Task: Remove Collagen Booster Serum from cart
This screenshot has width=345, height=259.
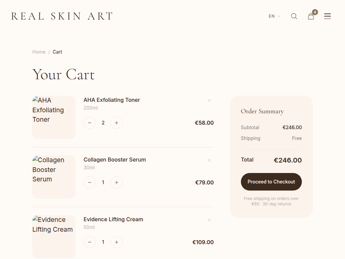Action: [209, 160]
